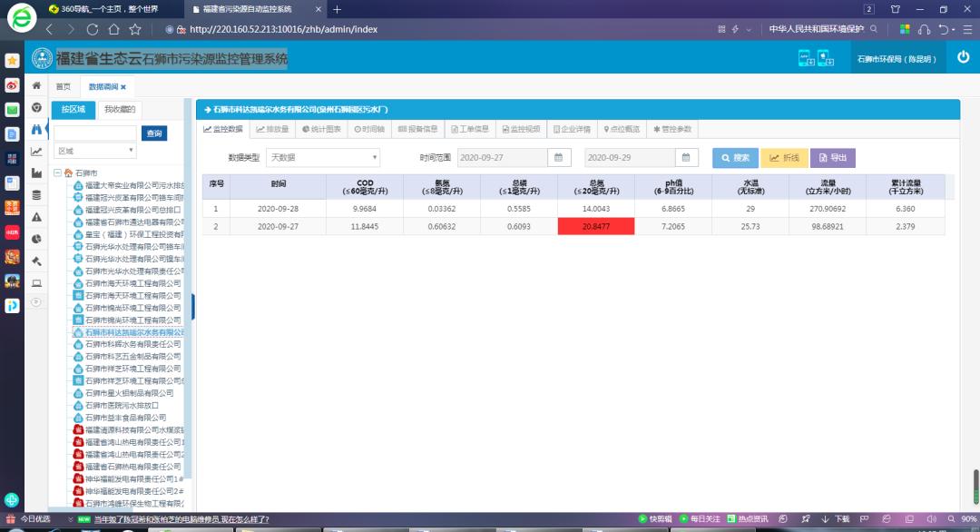The width and height of the screenshot is (980, 532).
Task: Select the line chart icon in sidebar
Action: (x=35, y=151)
